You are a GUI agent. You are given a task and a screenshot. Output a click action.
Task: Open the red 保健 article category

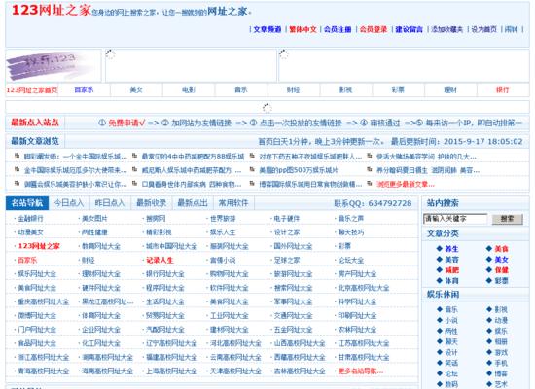tap(502, 270)
